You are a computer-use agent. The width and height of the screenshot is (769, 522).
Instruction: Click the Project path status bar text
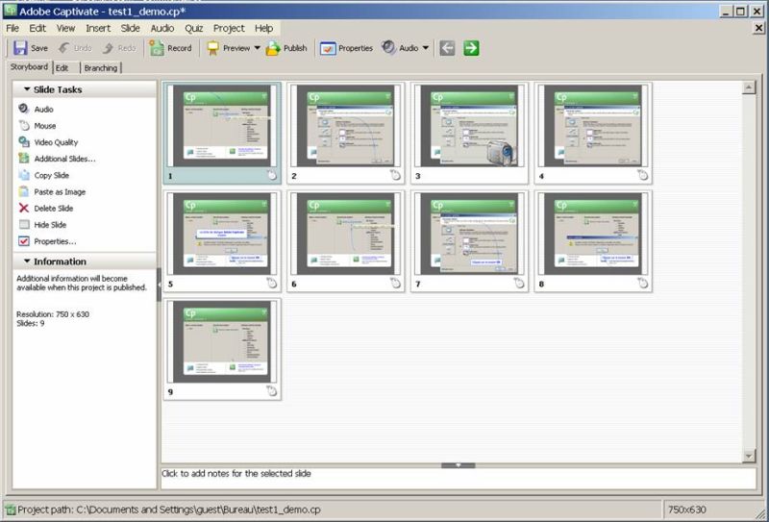click(x=169, y=510)
